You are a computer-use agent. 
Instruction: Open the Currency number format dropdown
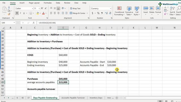111,8
